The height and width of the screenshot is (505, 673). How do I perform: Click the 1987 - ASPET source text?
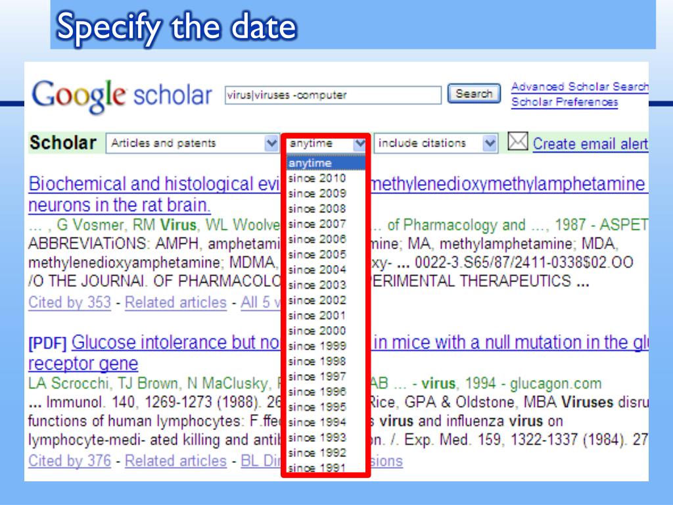(x=601, y=225)
